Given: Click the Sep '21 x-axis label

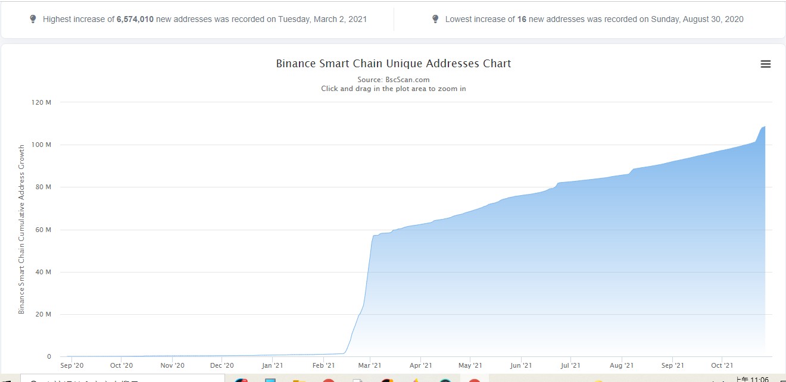Looking at the screenshot, I should pos(672,366).
